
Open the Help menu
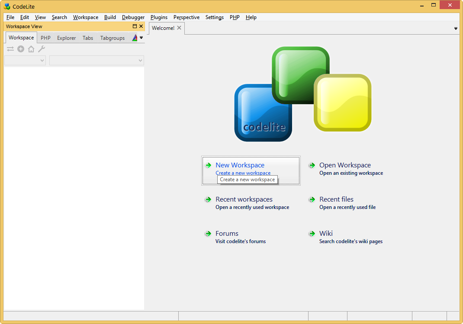point(251,17)
